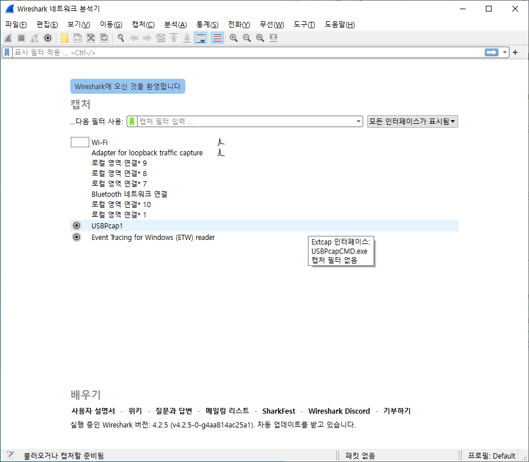Click the stop capture square icon
Screen dimensions: 529x462
pos(21,38)
